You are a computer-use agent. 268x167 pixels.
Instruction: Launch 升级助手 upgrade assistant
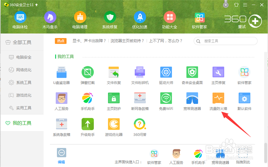88,127
